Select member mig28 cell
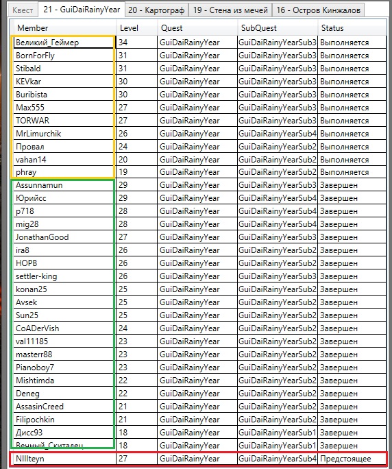This screenshot has height=469, width=392. (64, 224)
